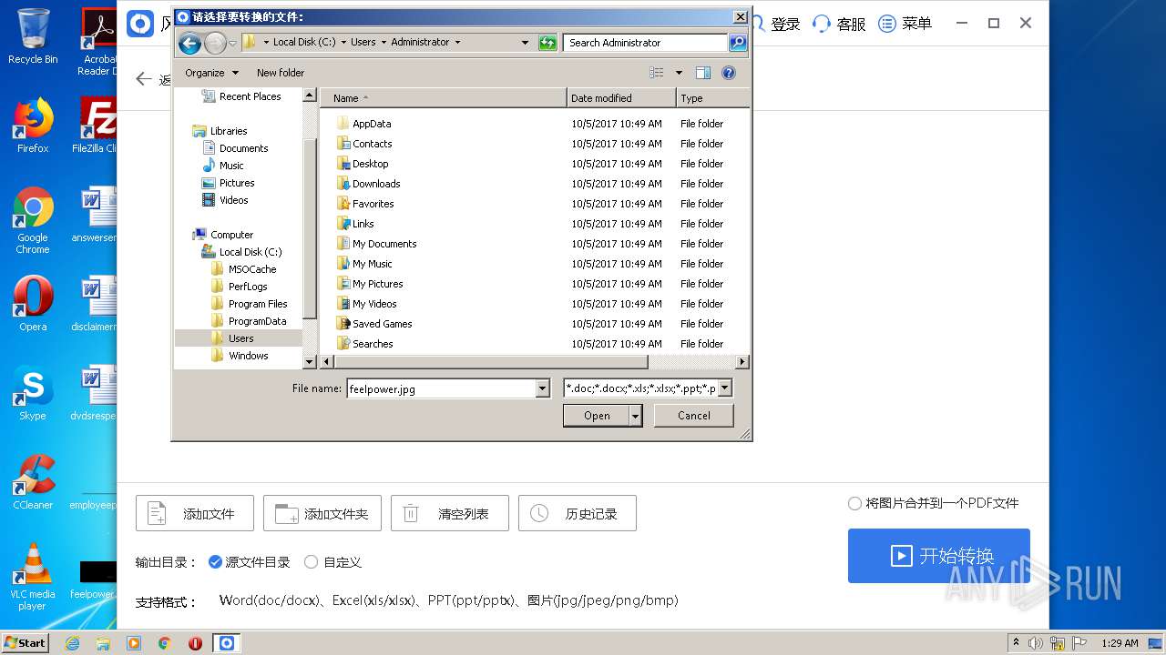Click the Opera taskbar icon
The width and height of the screenshot is (1166, 655).
click(x=195, y=643)
